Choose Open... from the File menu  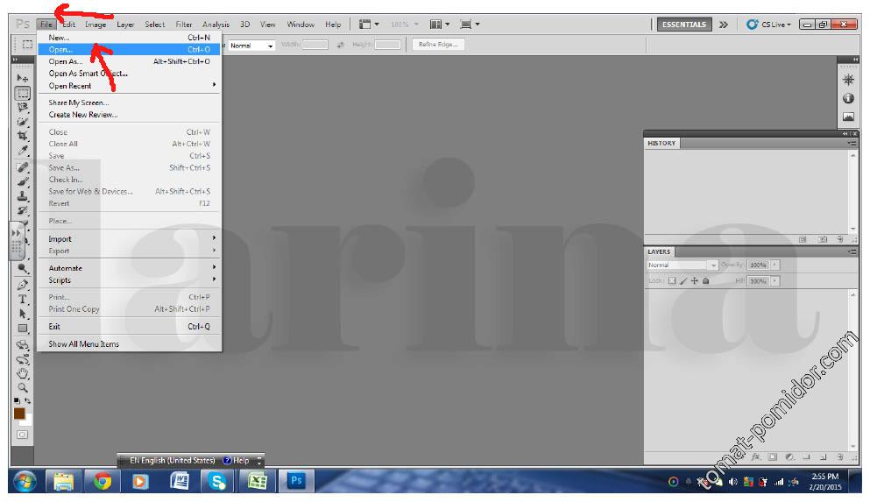tap(61, 50)
